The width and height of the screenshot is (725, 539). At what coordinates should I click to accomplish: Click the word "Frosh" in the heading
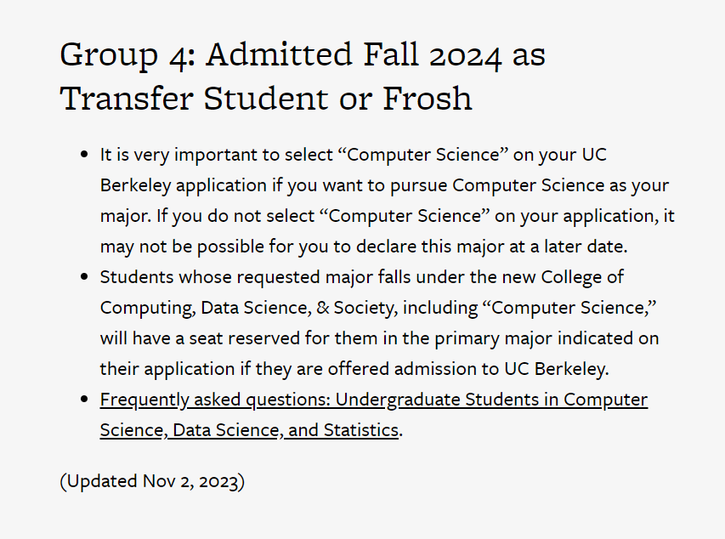click(x=427, y=99)
